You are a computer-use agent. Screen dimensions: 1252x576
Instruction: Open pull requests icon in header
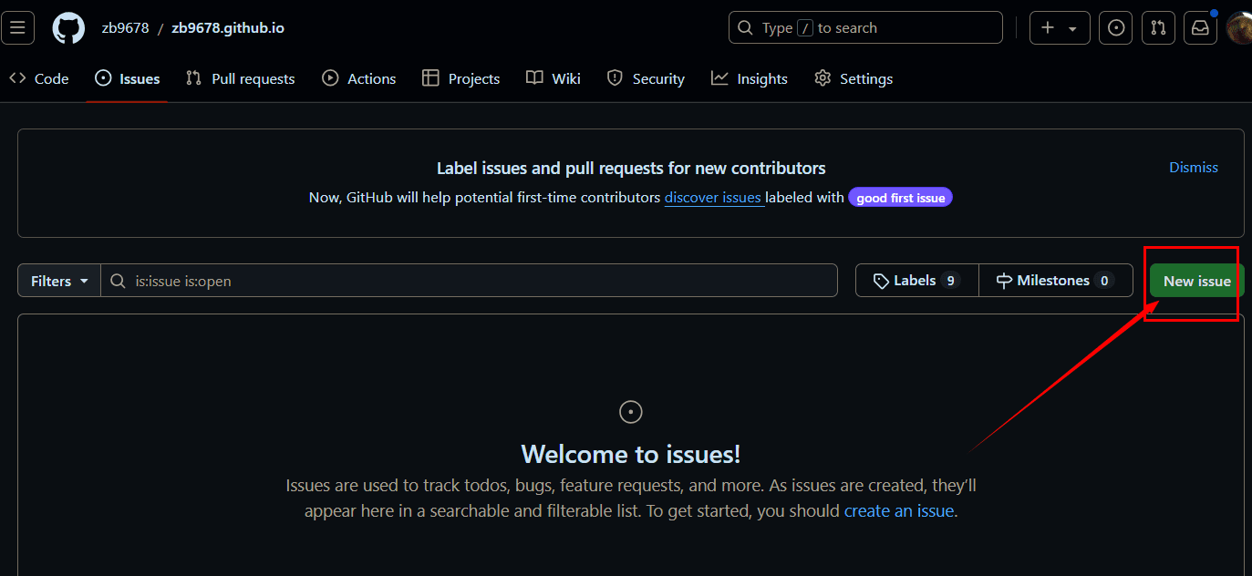(x=1158, y=28)
